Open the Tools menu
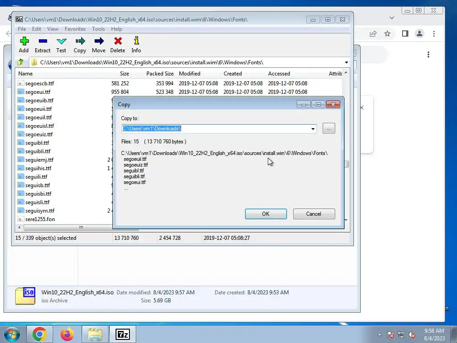457x343 pixels. pyautogui.click(x=98, y=29)
